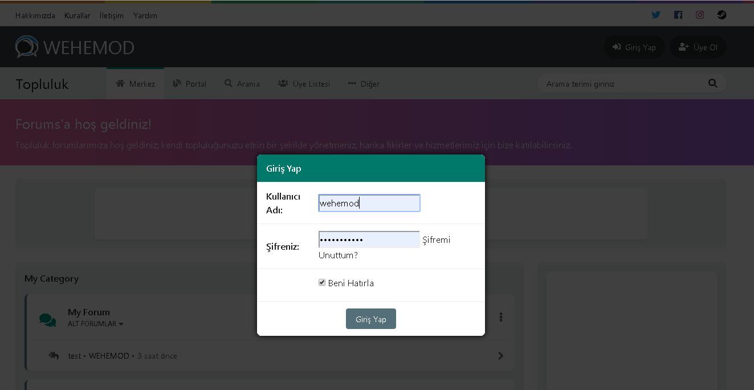Click the Şifremi Unuttum link
Viewport: 754px width, 390px height.
385,247
